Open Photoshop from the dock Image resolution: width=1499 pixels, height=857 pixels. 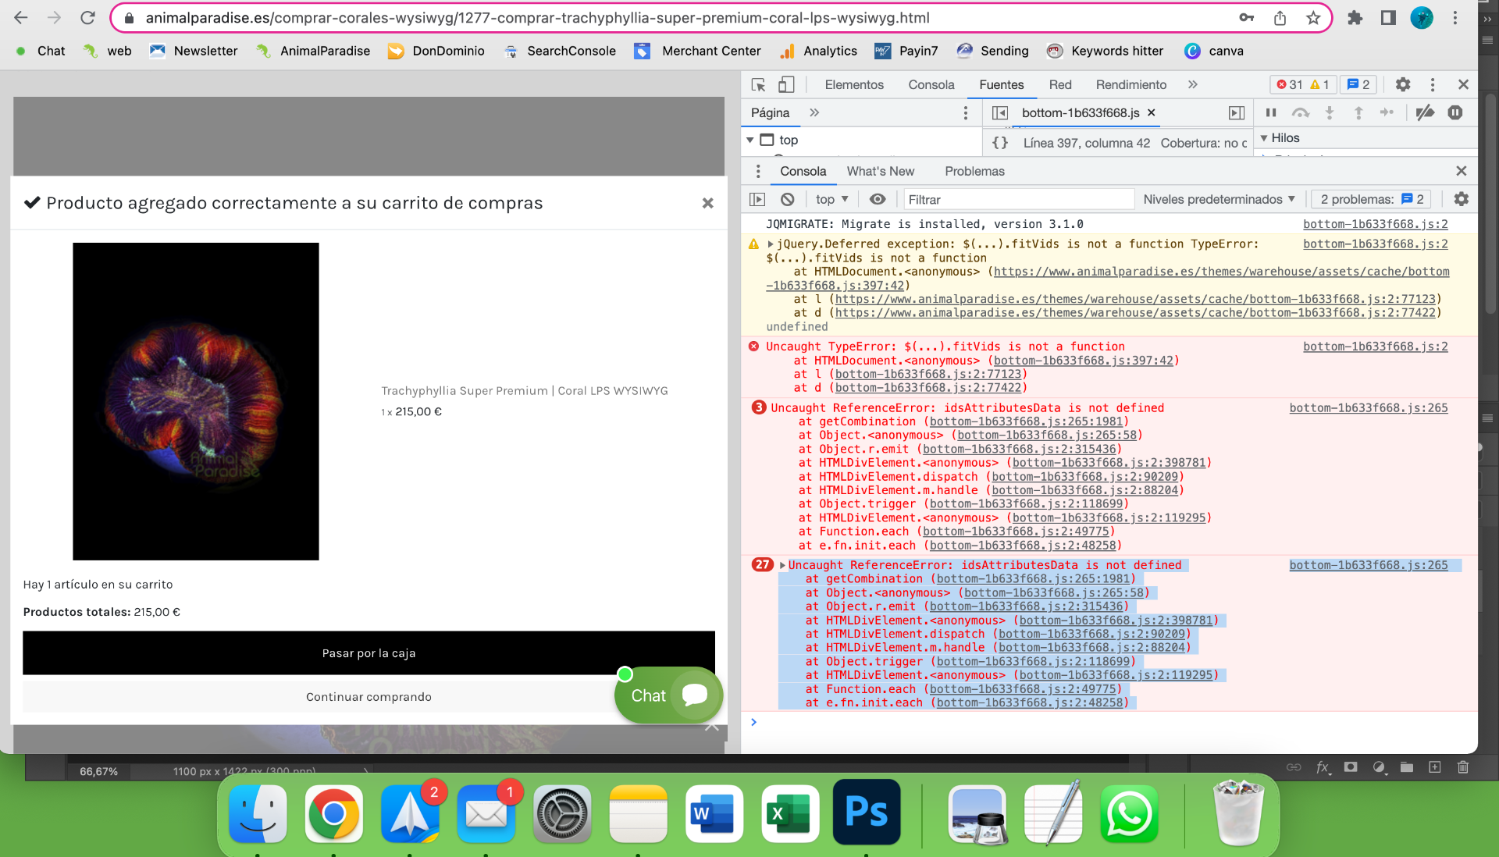pos(866,813)
